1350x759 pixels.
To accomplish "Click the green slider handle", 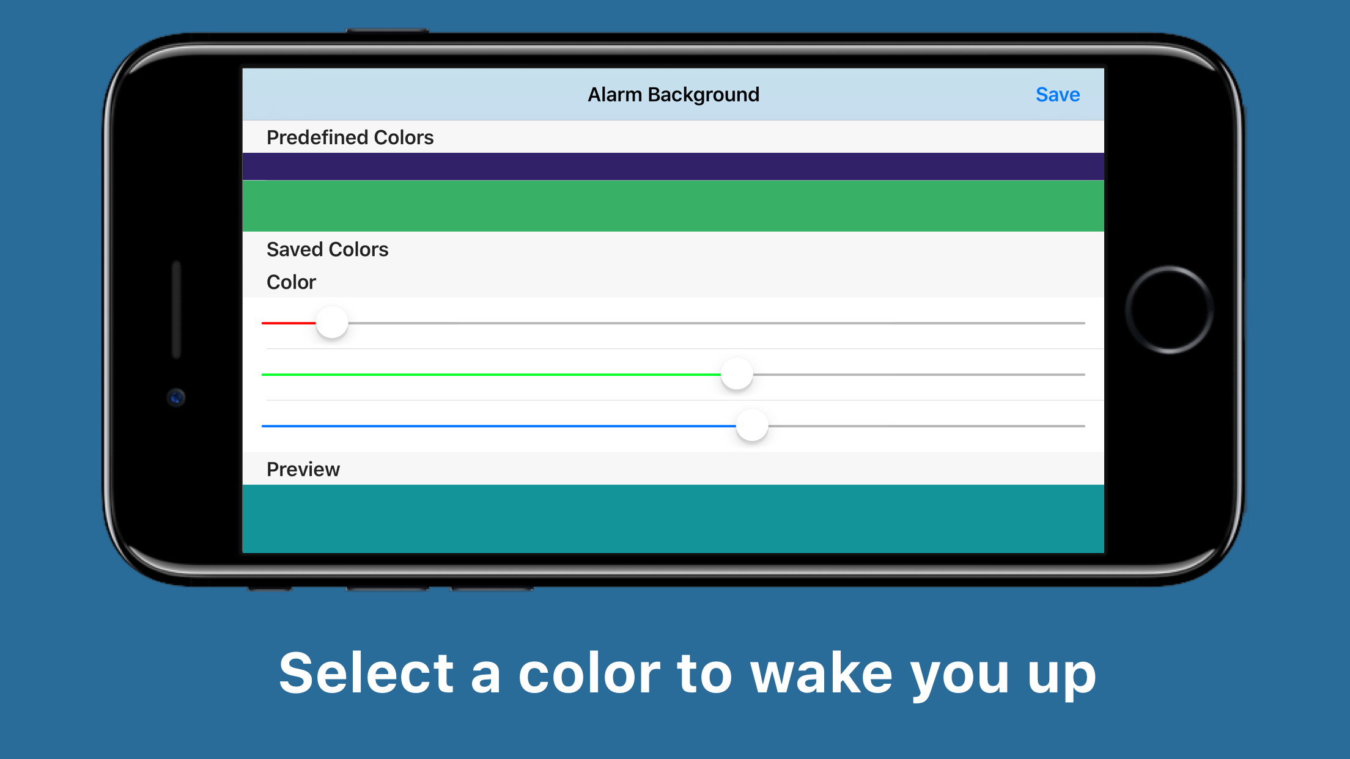I will (x=736, y=374).
